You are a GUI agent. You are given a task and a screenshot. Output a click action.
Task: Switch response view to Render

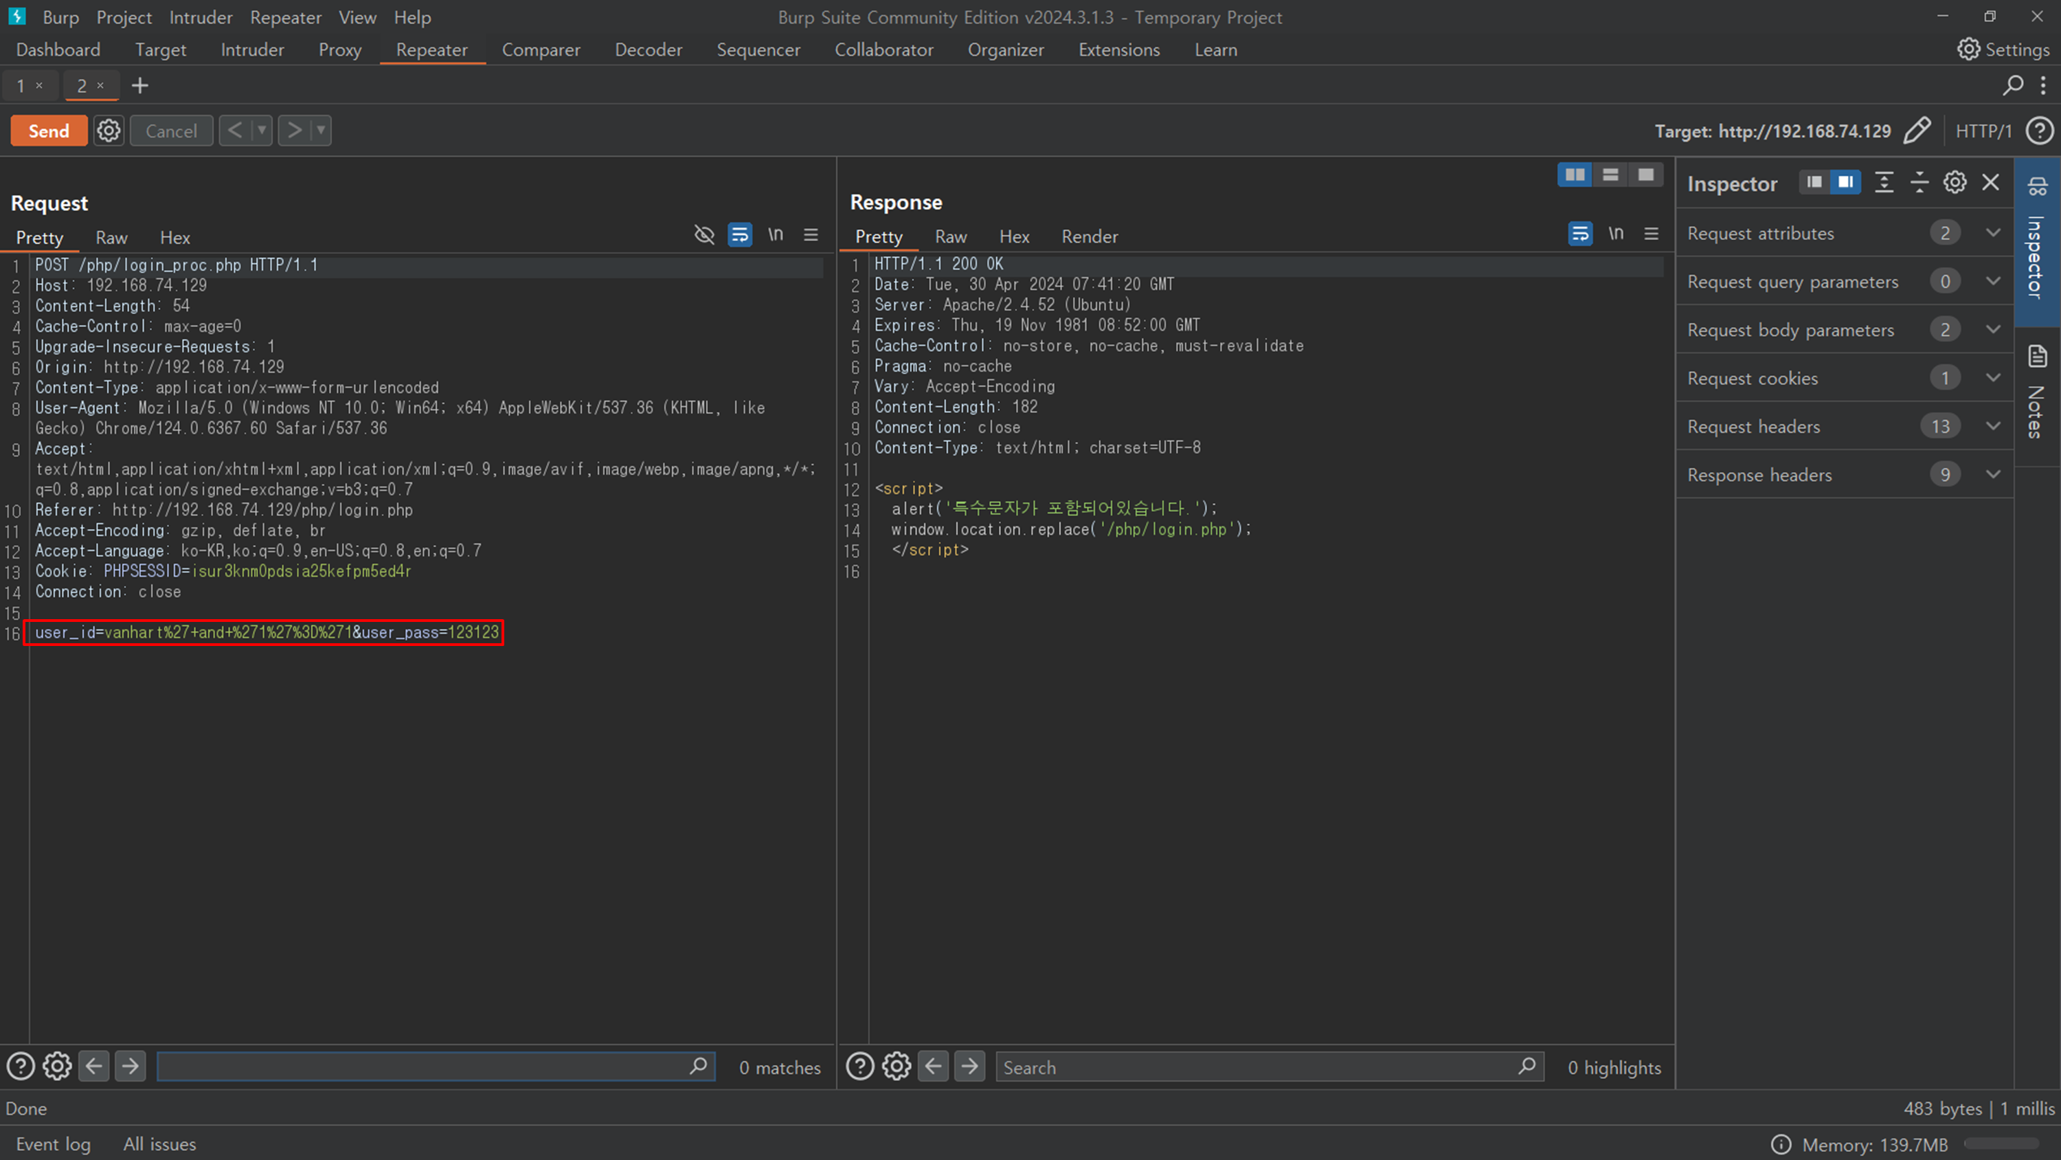click(x=1090, y=237)
